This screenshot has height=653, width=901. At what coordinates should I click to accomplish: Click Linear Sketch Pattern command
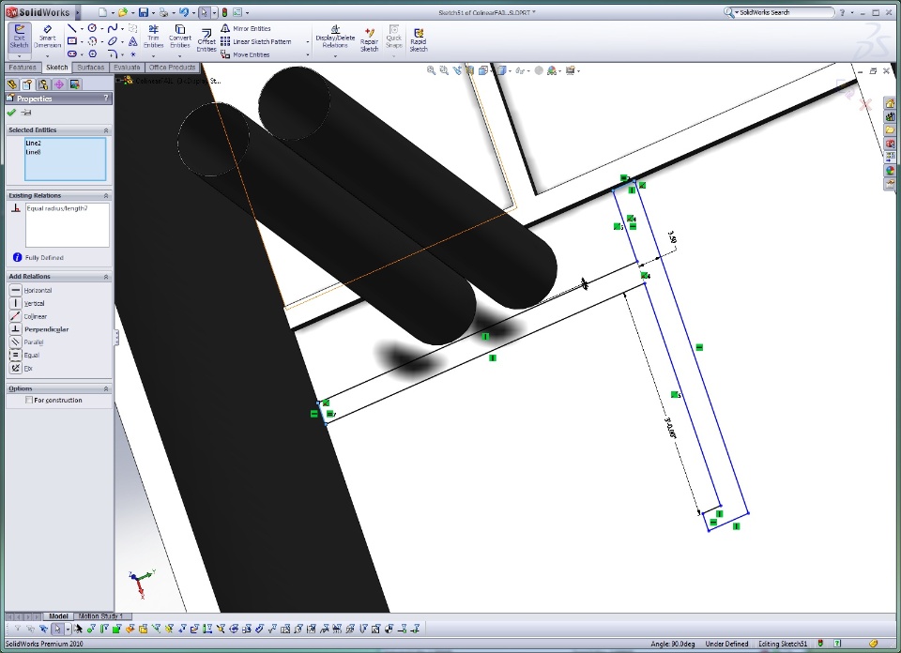pos(256,41)
